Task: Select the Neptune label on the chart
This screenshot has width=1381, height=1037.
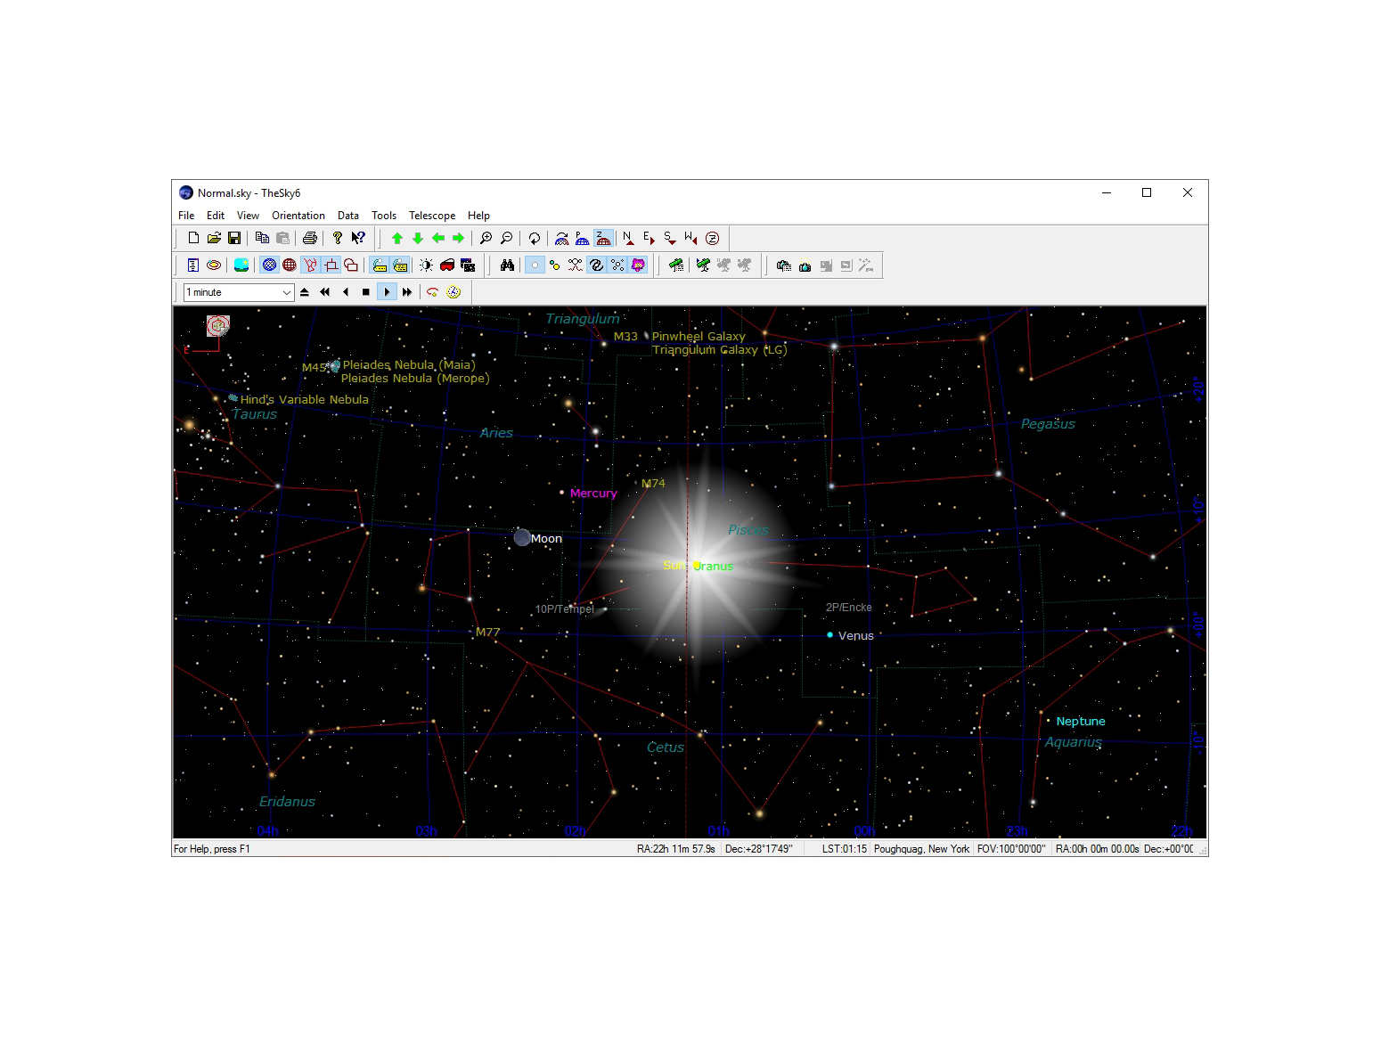Action: (1081, 722)
